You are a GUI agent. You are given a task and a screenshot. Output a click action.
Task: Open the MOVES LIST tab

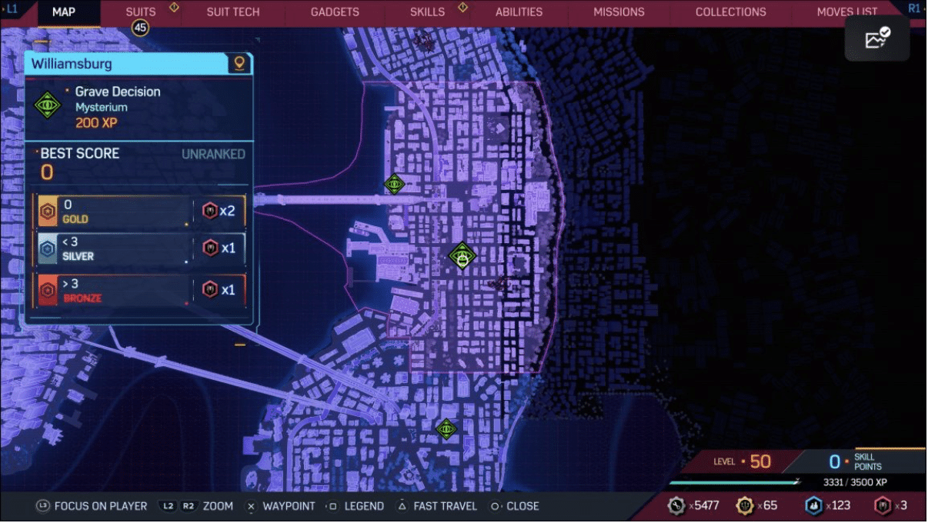[x=847, y=12]
